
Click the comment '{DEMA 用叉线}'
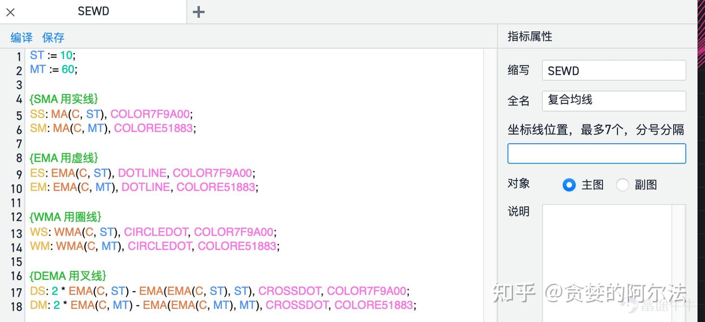coord(68,276)
